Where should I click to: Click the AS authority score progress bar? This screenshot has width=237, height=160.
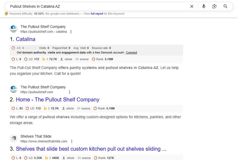(30, 48)
